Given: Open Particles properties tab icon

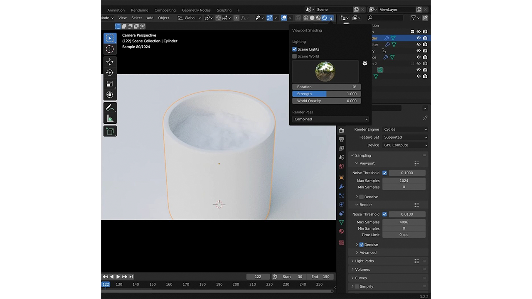Looking at the screenshot, I should click(x=341, y=196).
